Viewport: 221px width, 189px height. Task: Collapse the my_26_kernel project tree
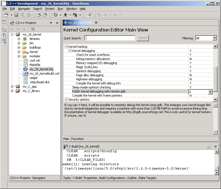pyautogui.click(x=12, y=34)
